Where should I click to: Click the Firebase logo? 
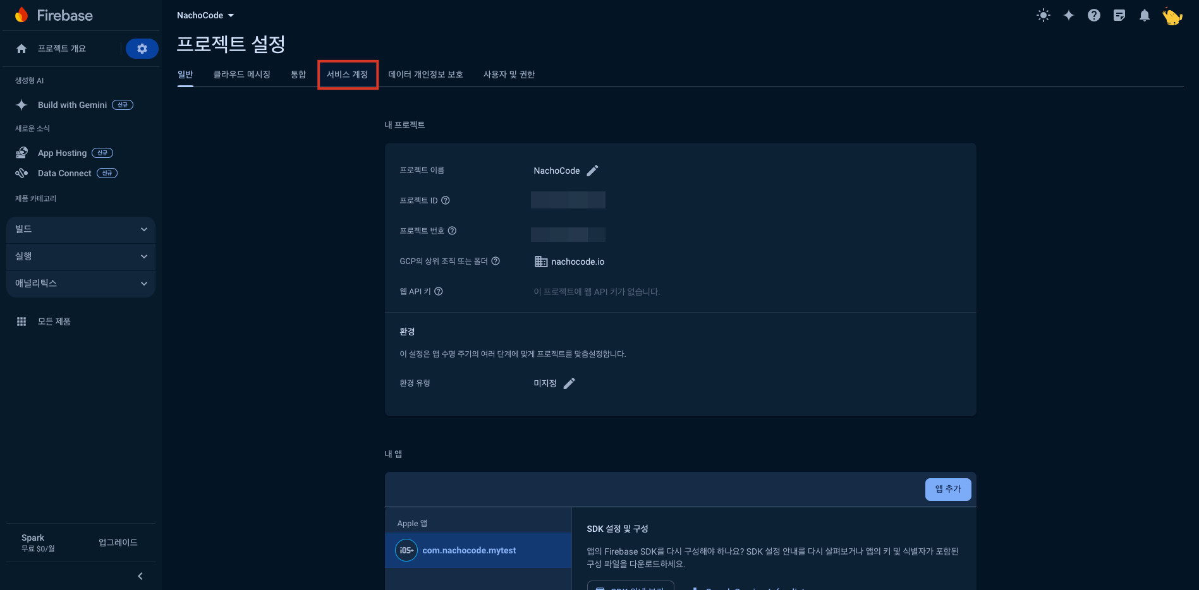54,15
